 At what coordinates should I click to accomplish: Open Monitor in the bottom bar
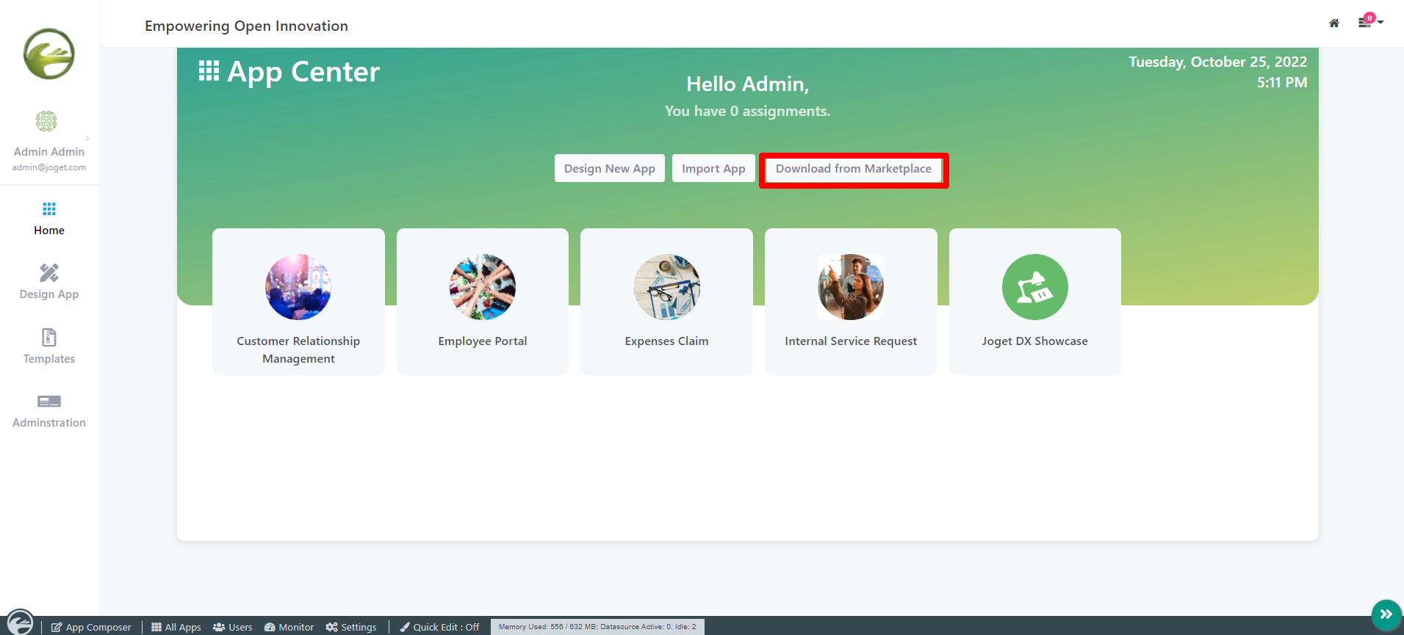289,627
